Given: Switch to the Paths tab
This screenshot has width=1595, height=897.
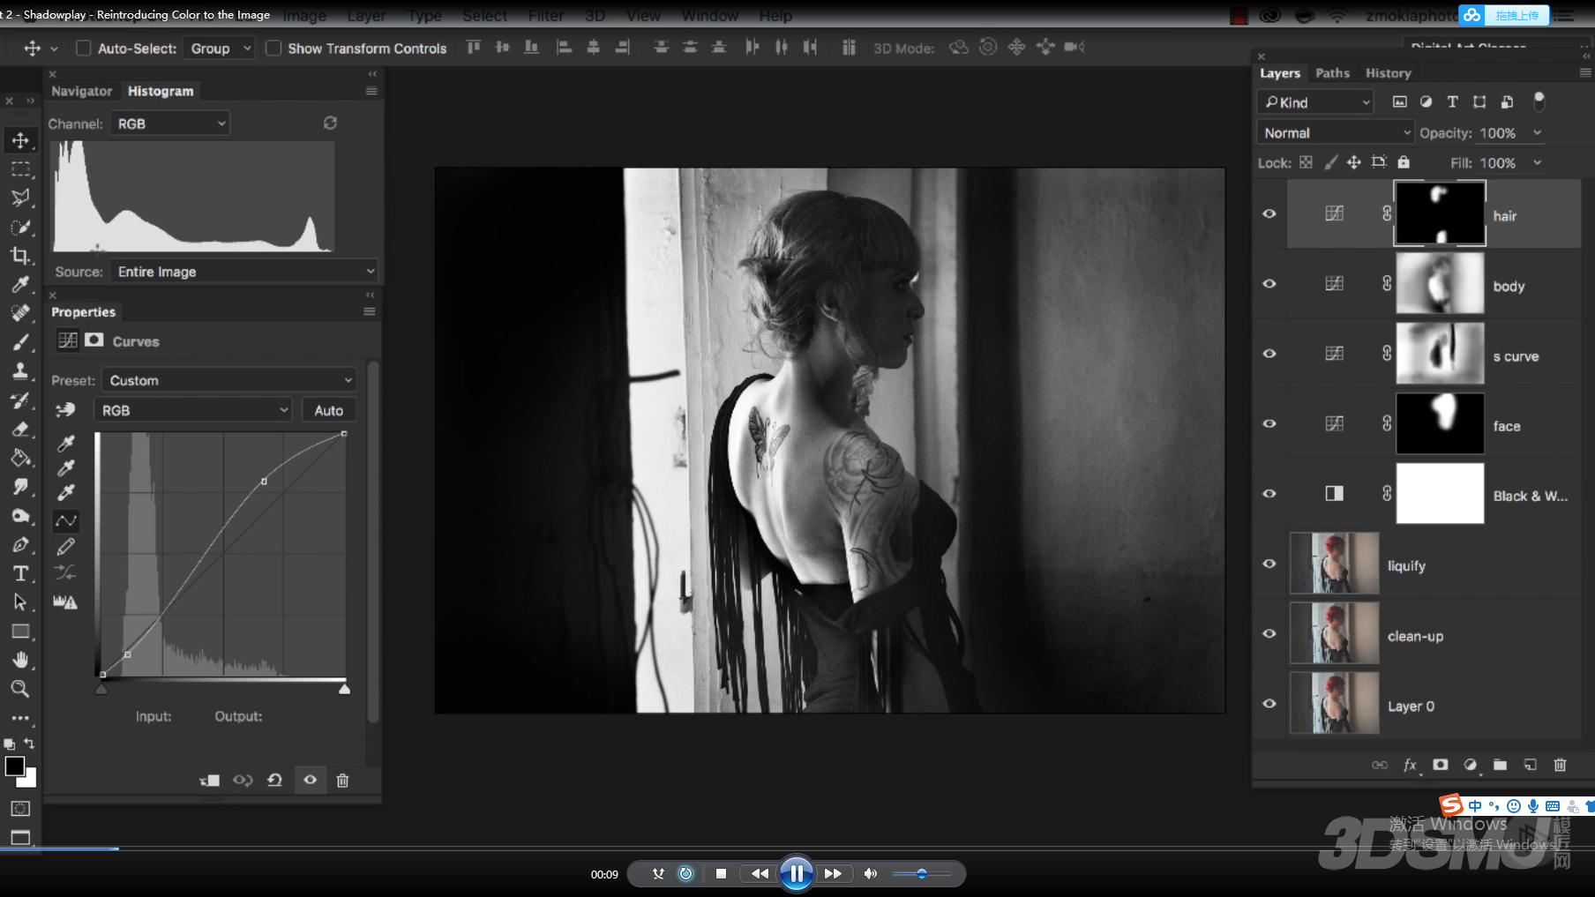Looking at the screenshot, I should click(1332, 73).
